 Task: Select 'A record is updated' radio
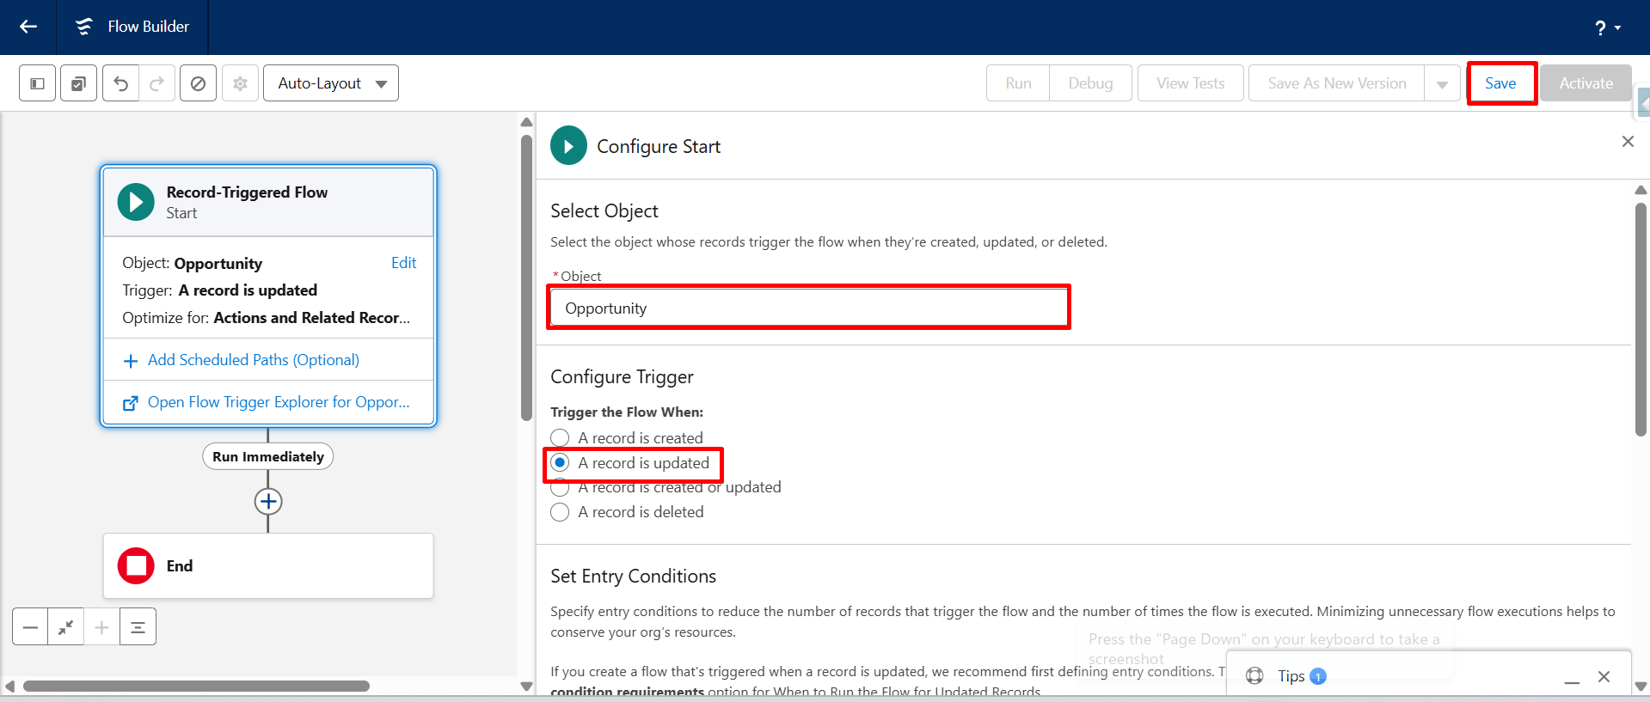click(x=560, y=463)
